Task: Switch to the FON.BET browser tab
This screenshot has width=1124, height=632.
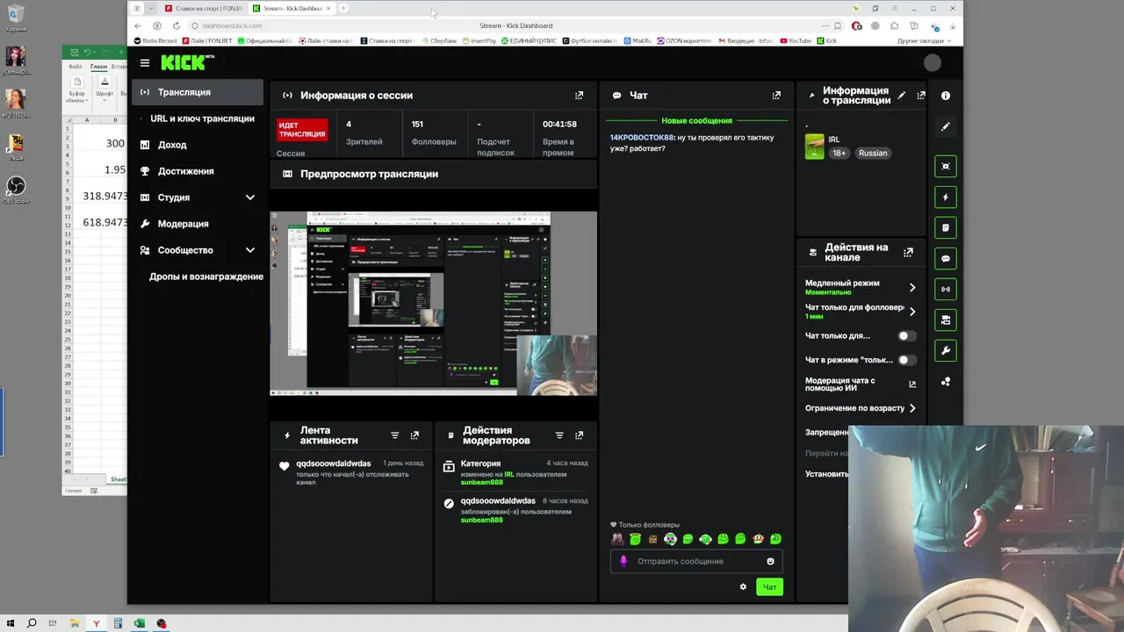Action: coord(203,8)
